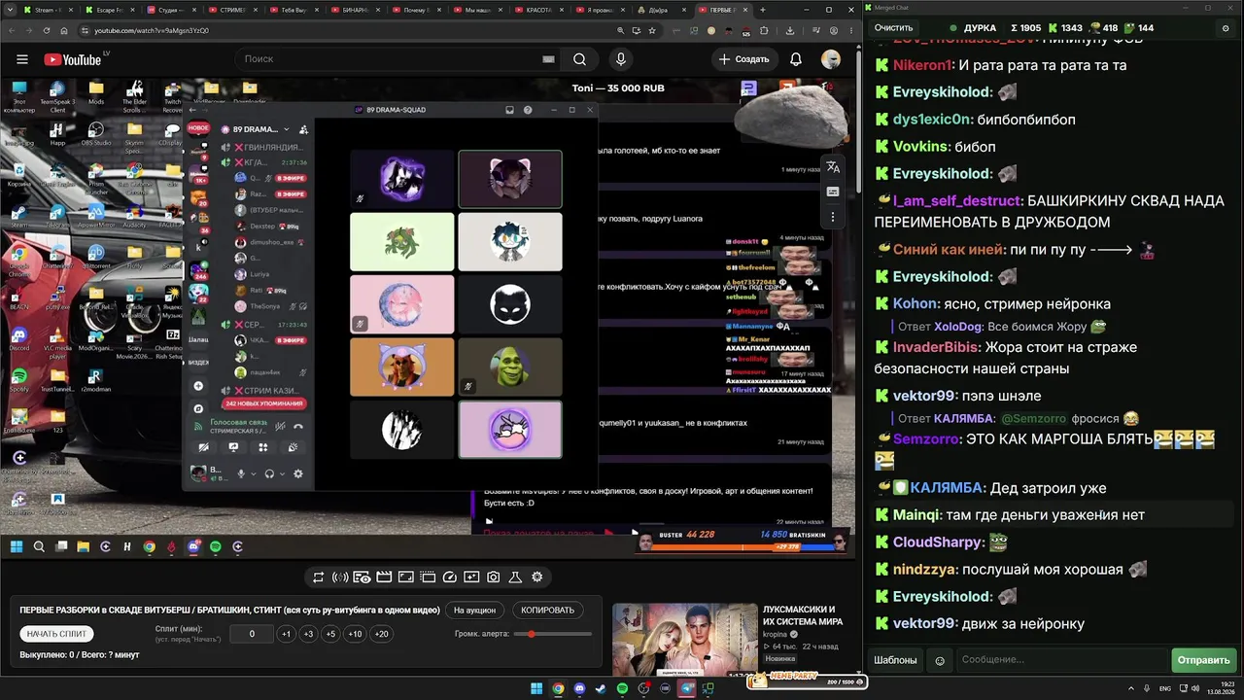Click the КОПИРОВАТЬ button
This screenshot has height=700, width=1244.
point(548,611)
